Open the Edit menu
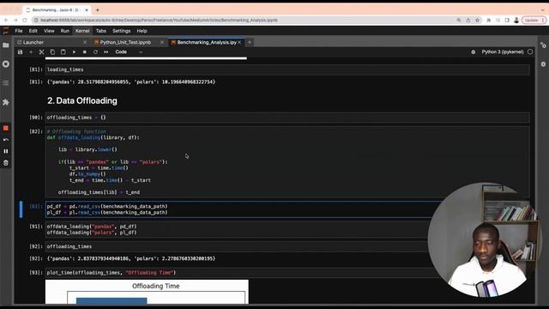 point(33,31)
